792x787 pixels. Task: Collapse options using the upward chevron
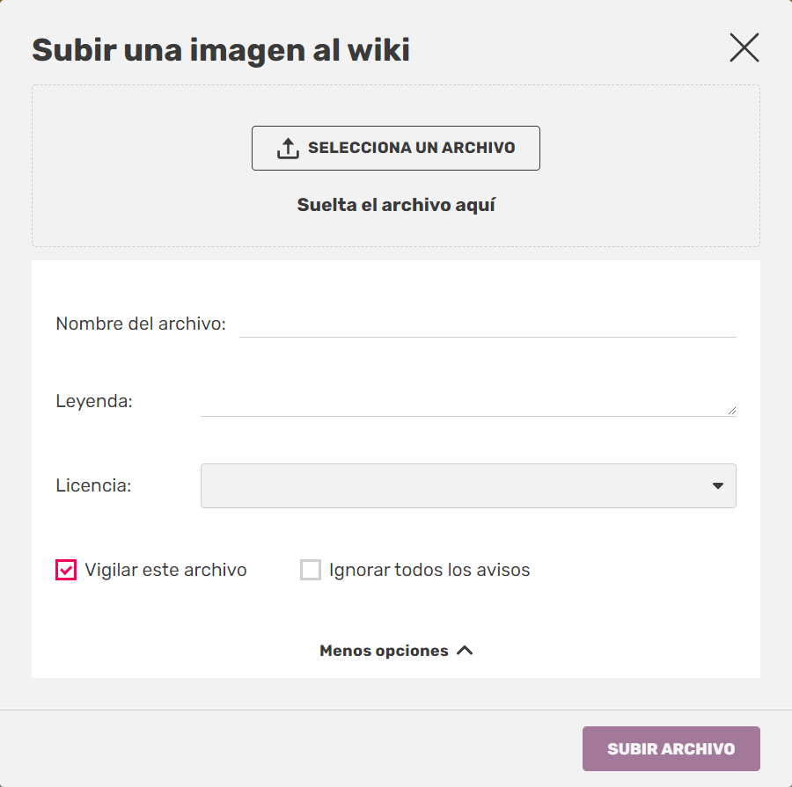pyautogui.click(x=465, y=651)
